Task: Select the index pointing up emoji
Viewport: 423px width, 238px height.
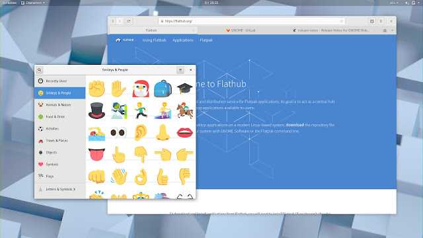Action: [119, 155]
